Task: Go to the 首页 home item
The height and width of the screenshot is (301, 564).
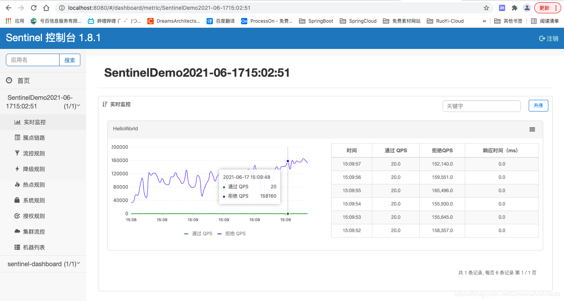Action: (x=43, y=81)
